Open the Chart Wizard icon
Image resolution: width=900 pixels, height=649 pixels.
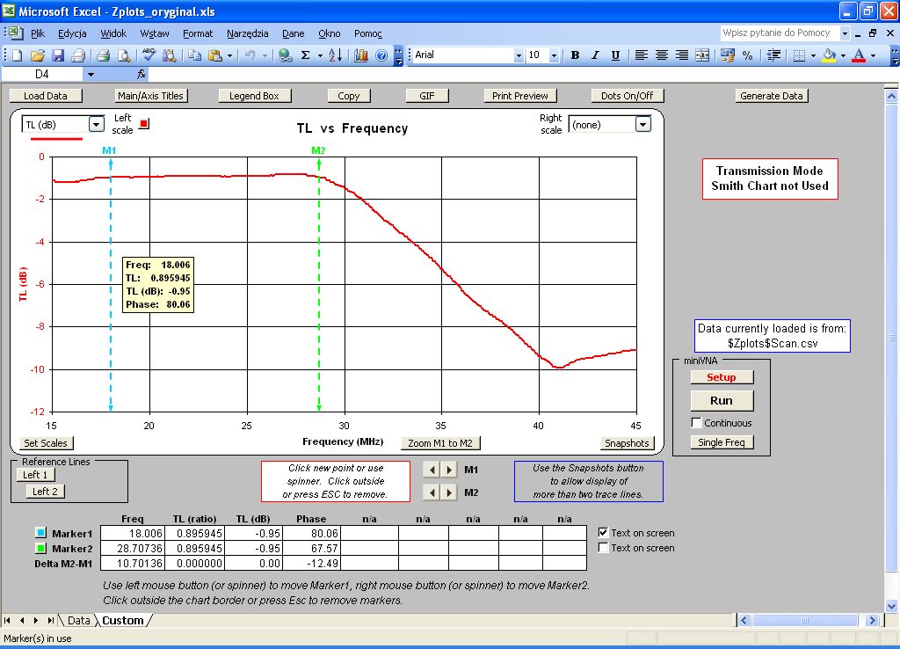[x=361, y=55]
